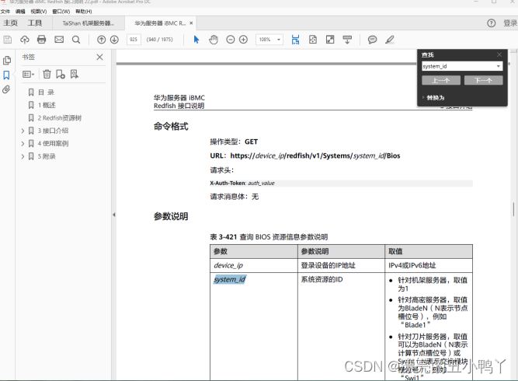The image size is (518, 381).
Task: Click the email envelope icon
Action: coord(59,40)
